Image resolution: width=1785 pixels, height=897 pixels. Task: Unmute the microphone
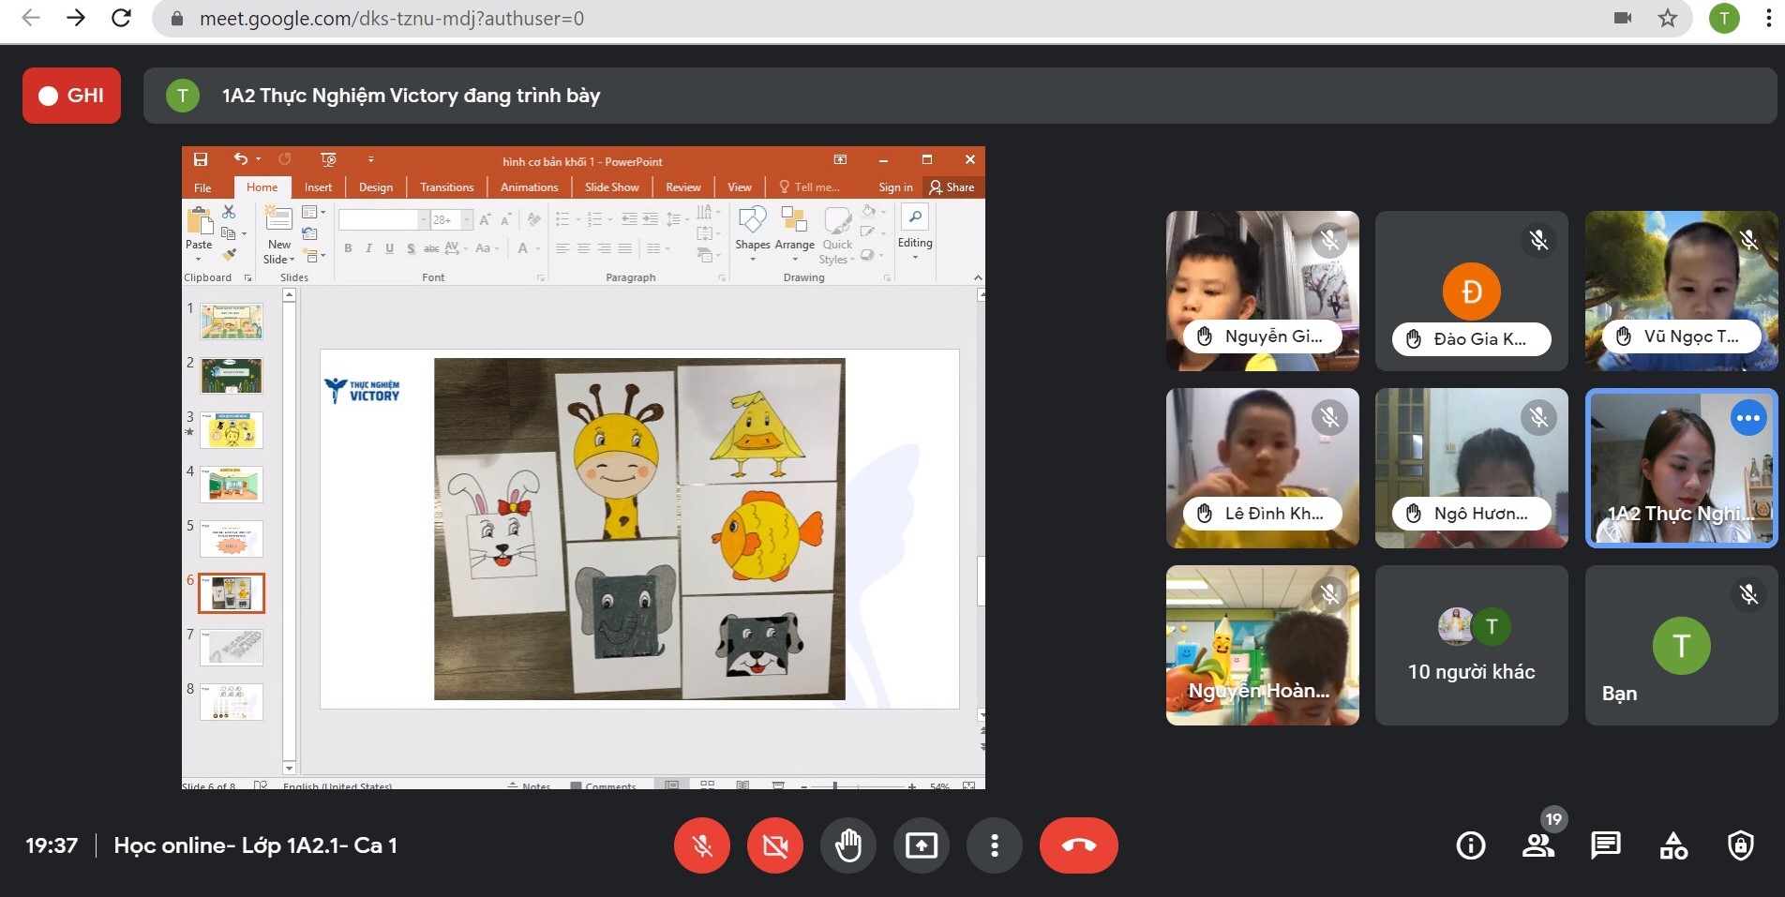701,845
